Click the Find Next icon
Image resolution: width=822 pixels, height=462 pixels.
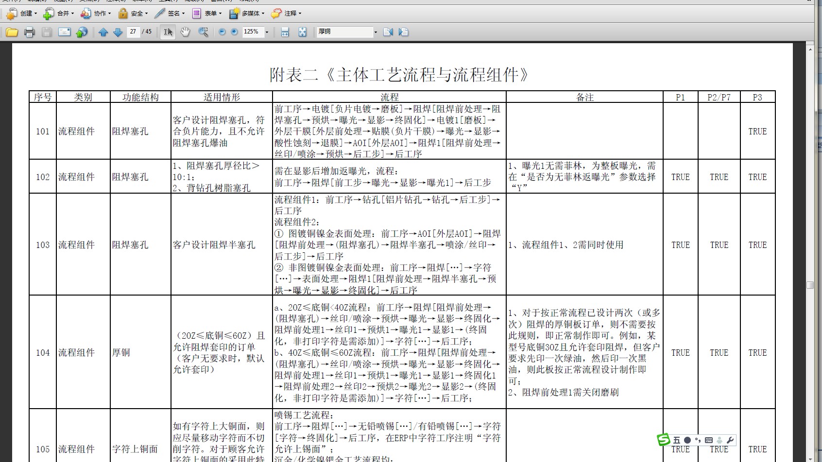coord(403,32)
